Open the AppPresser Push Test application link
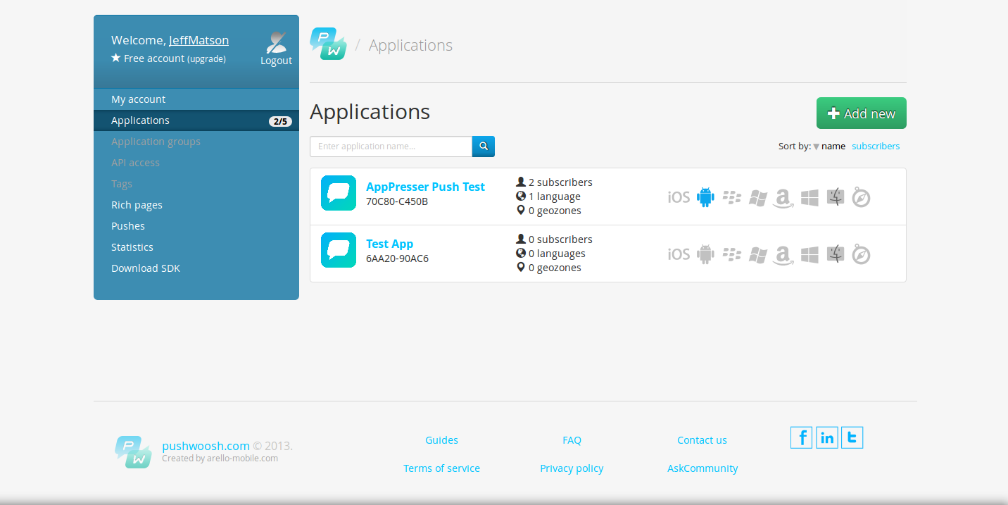Screen dimensions: 1008x505 click(425, 187)
